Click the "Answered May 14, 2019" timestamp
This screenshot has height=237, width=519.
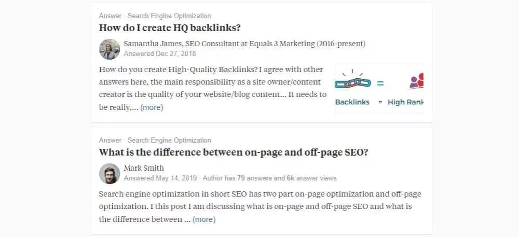point(160,178)
